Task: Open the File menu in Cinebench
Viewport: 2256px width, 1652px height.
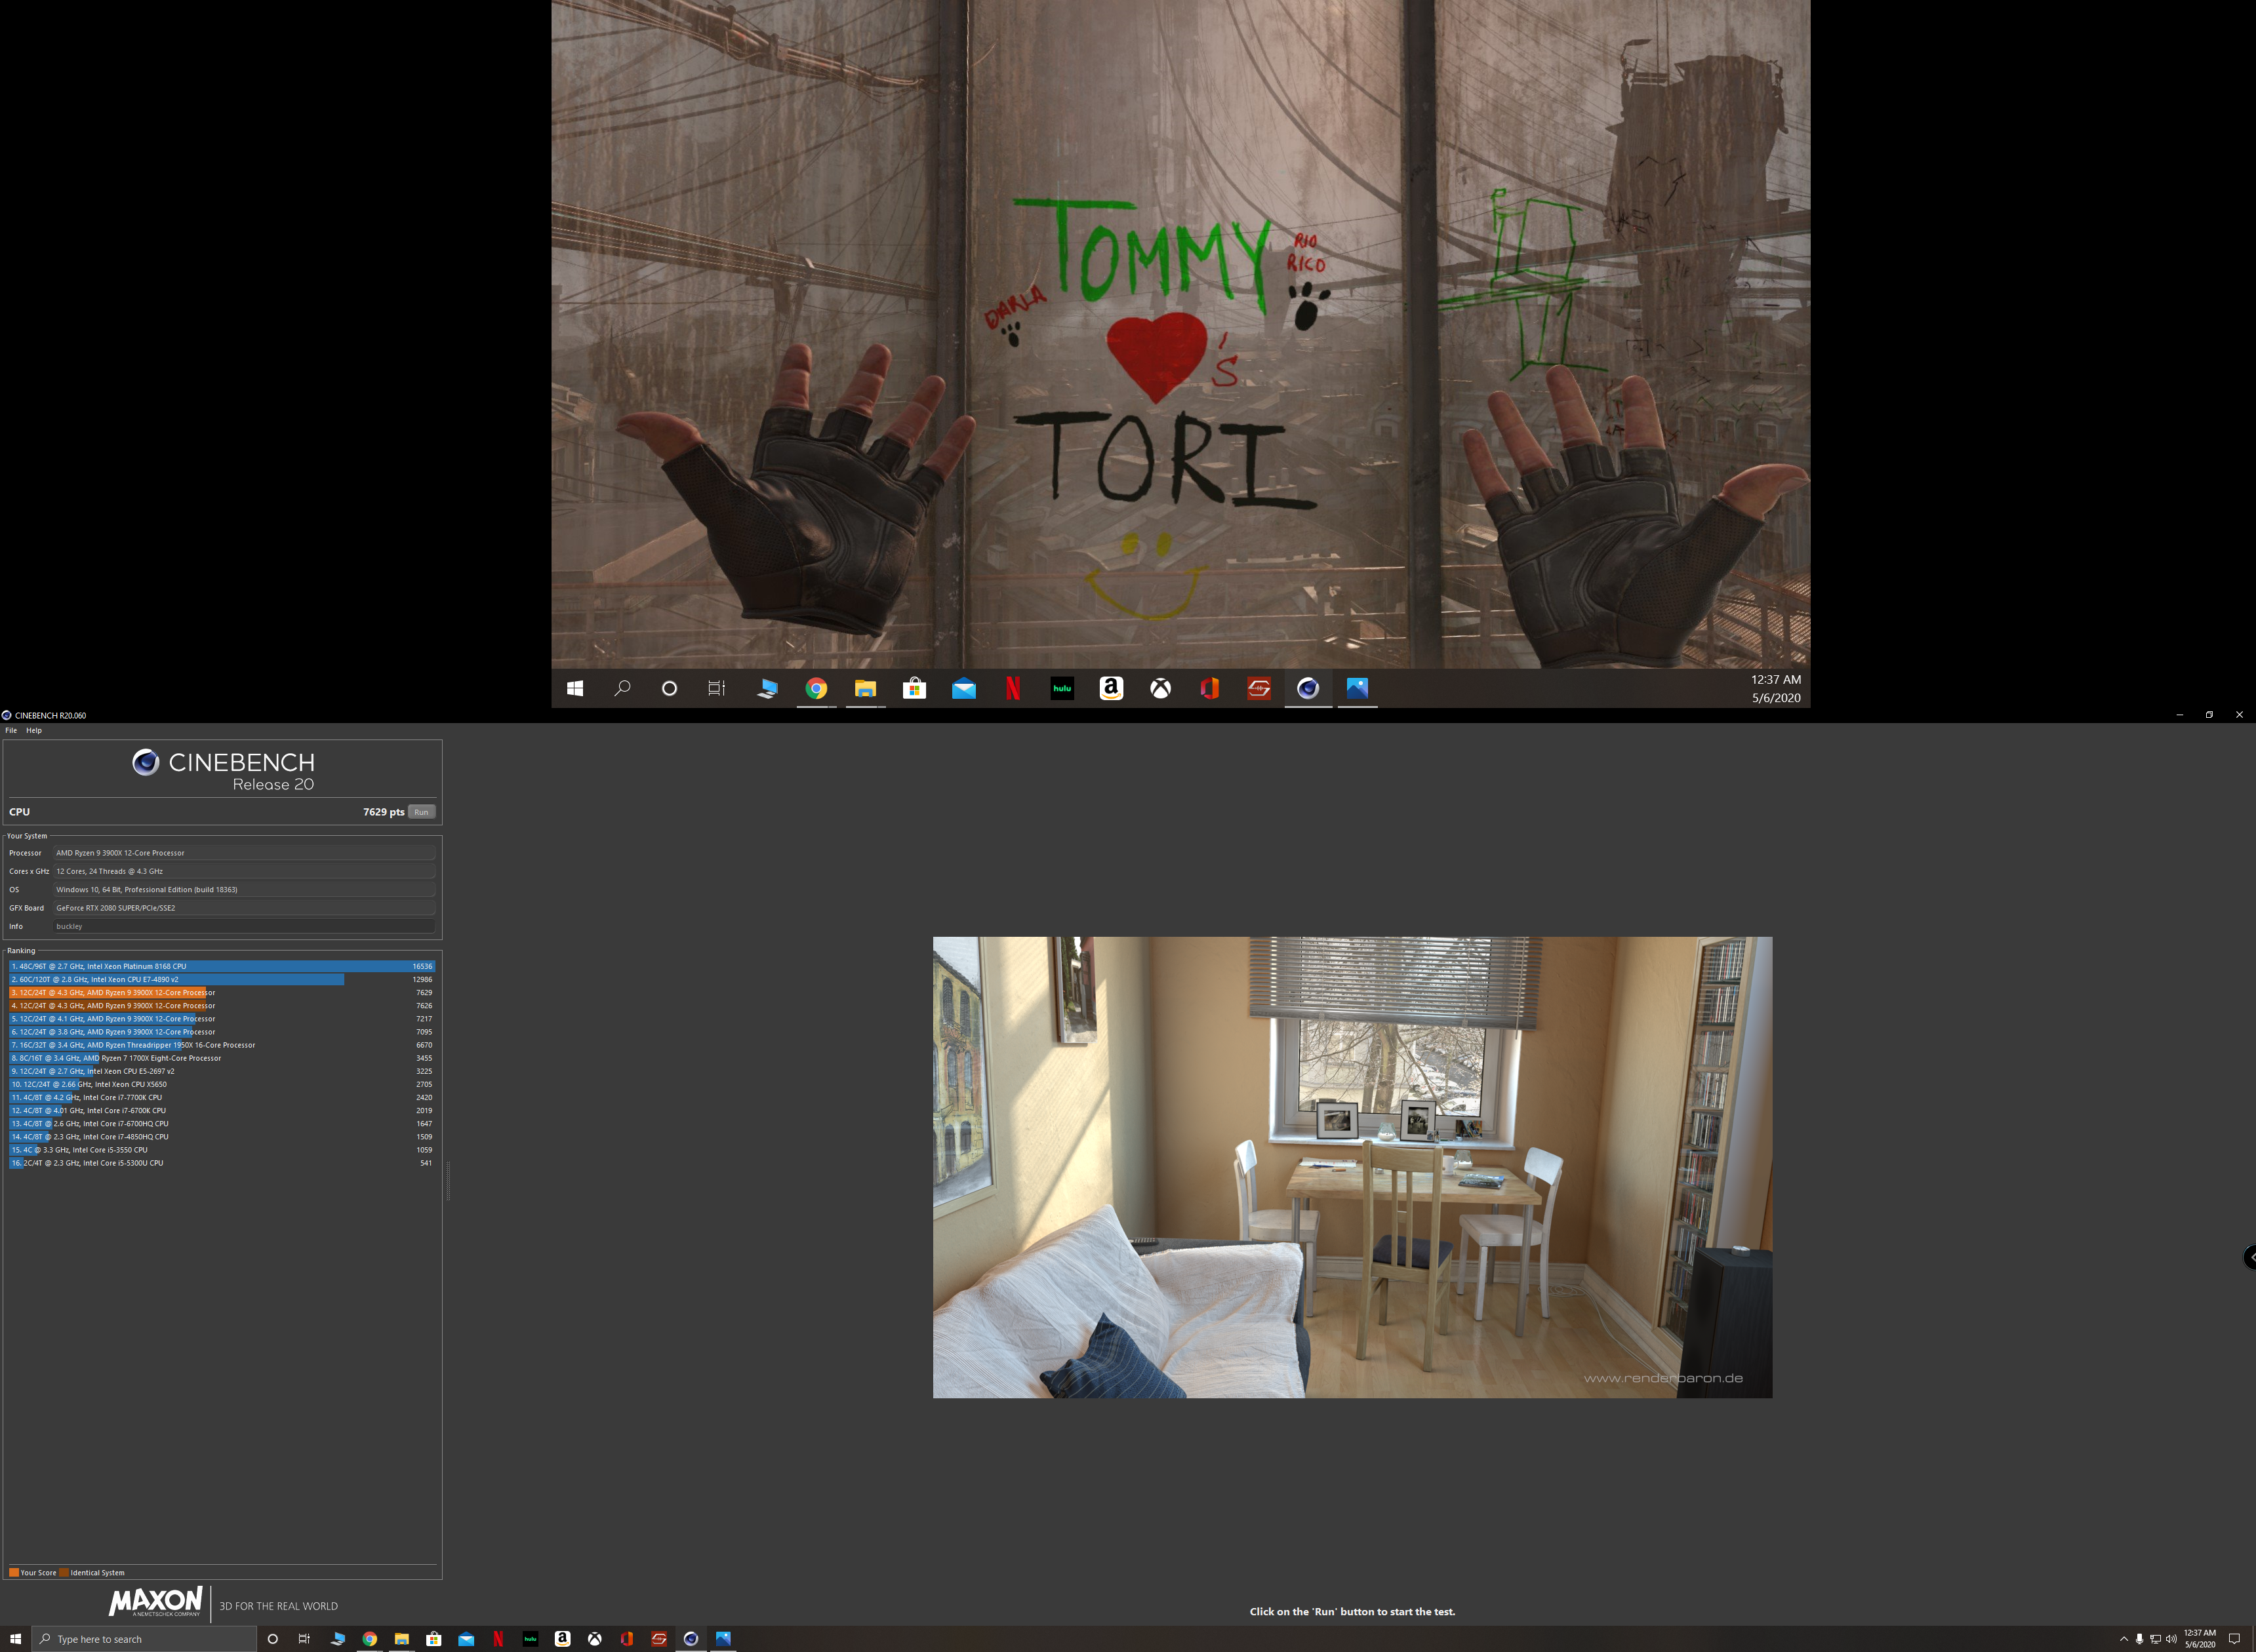Action: 11,730
